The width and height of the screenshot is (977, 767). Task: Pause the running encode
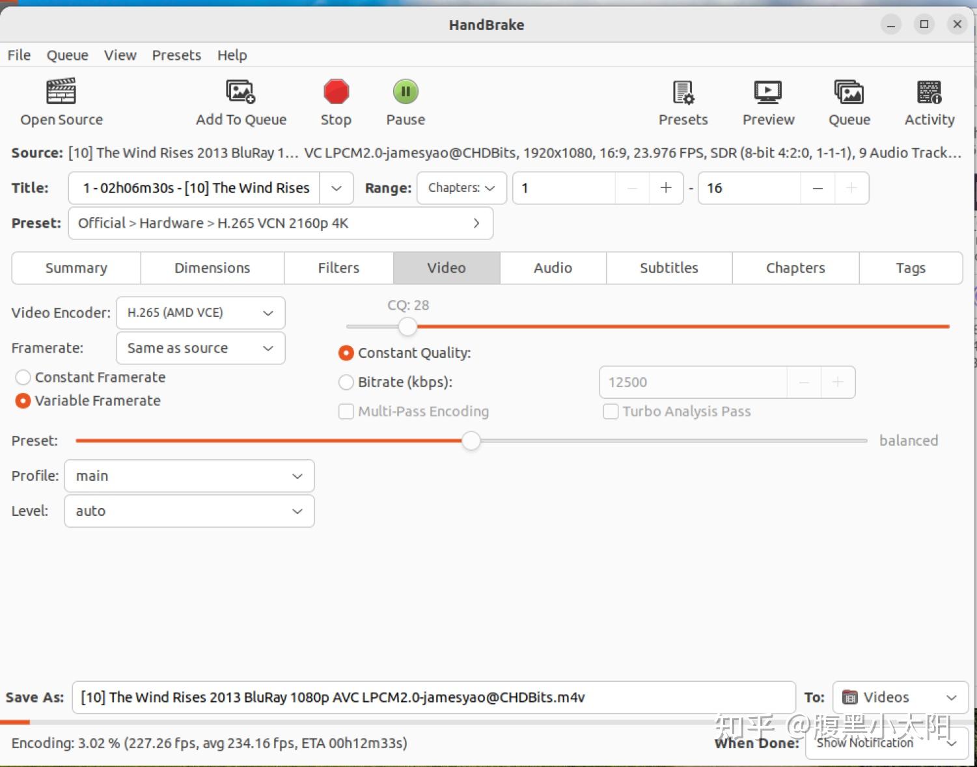(x=405, y=101)
